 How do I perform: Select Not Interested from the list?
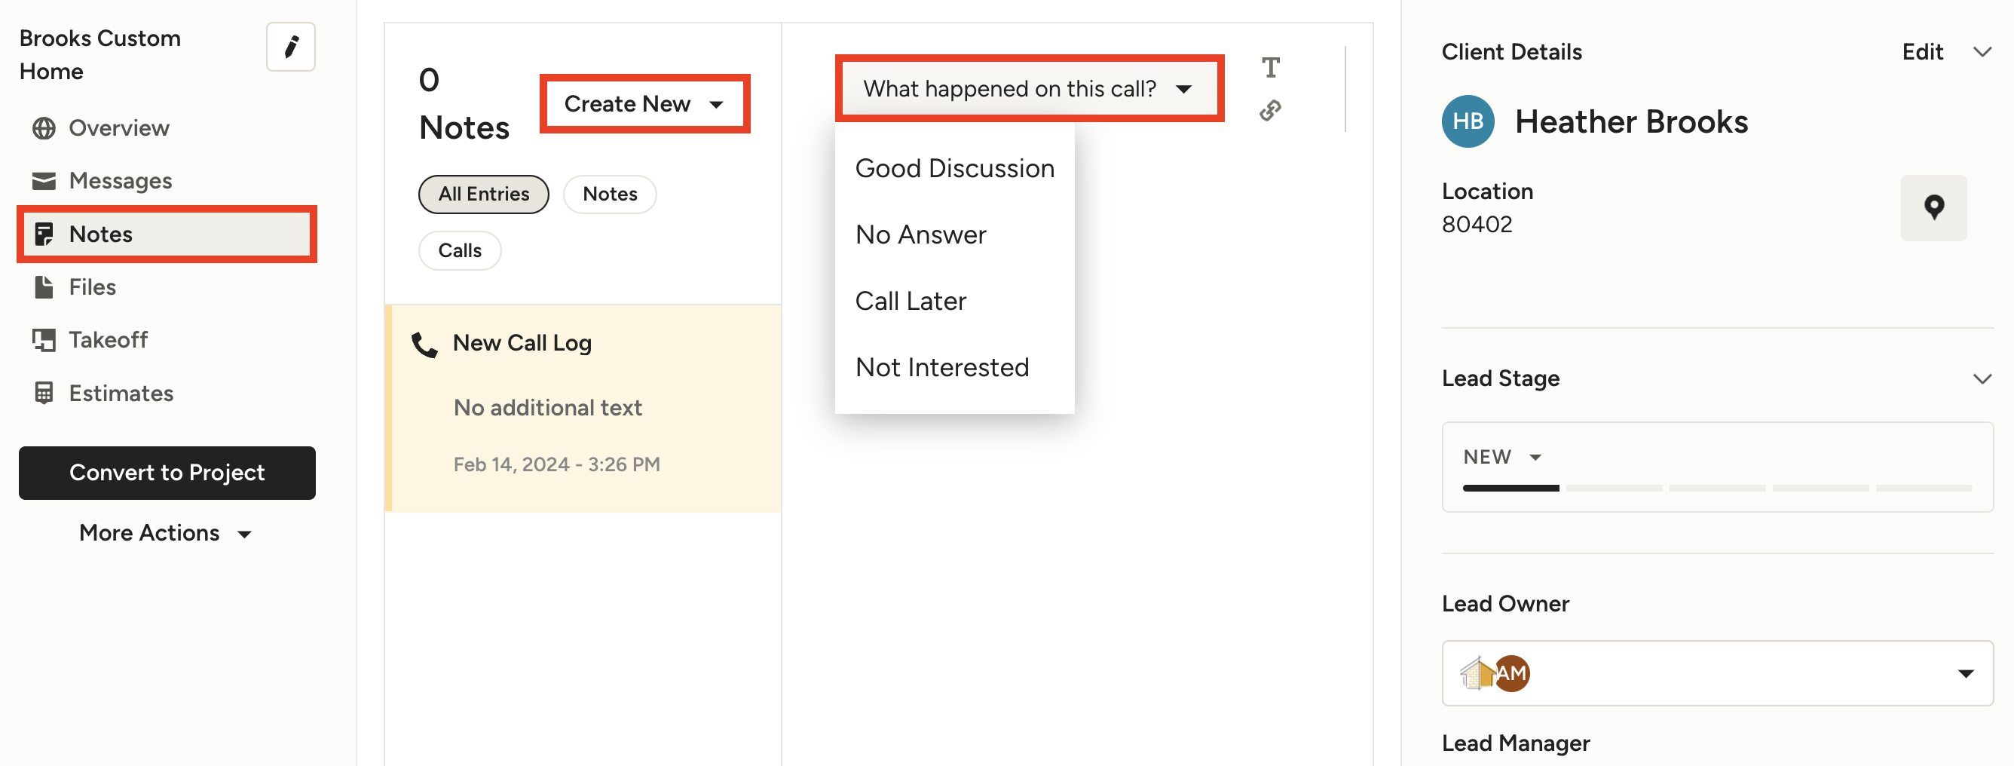[941, 367]
